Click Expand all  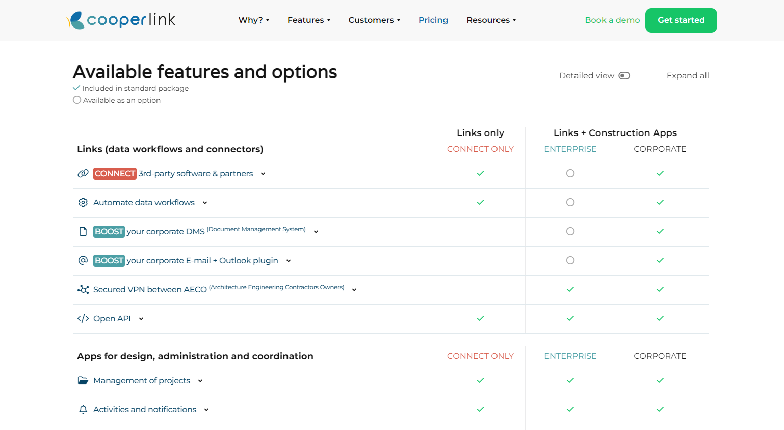click(688, 75)
